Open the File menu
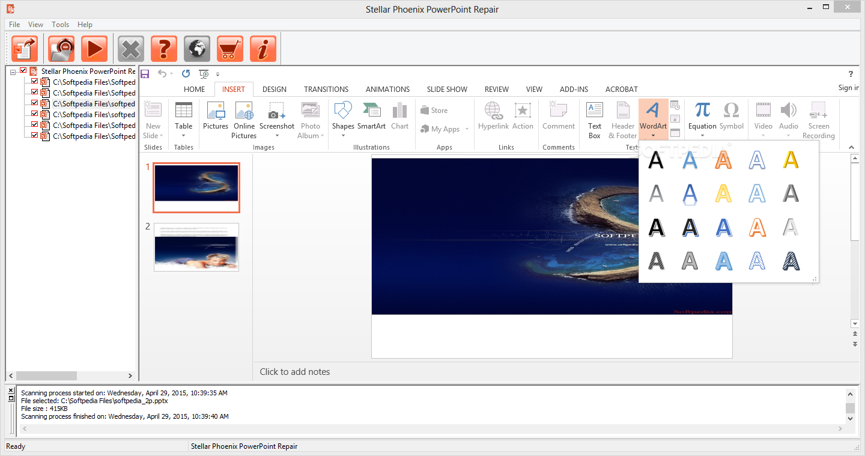 14,25
